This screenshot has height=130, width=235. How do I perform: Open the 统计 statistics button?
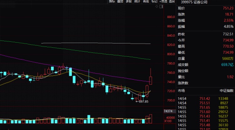[x=138, y=1]
